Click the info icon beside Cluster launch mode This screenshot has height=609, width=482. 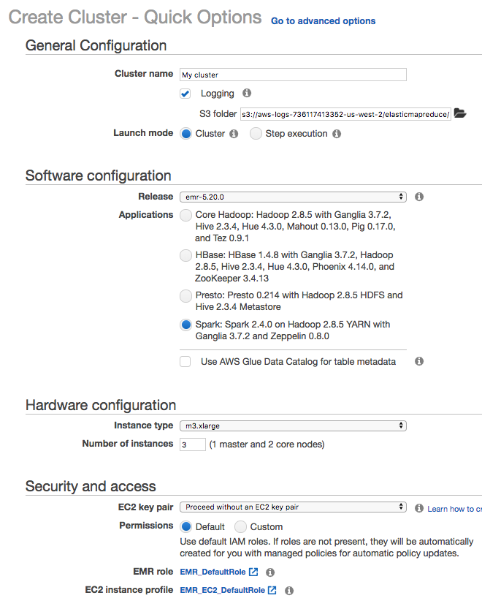pyautogui.click(x=234, y=134)
